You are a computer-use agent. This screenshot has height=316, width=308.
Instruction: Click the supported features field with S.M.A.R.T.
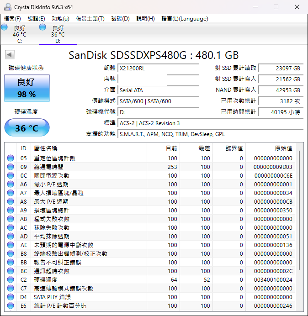pyautogui.click(x=211, y=134)
